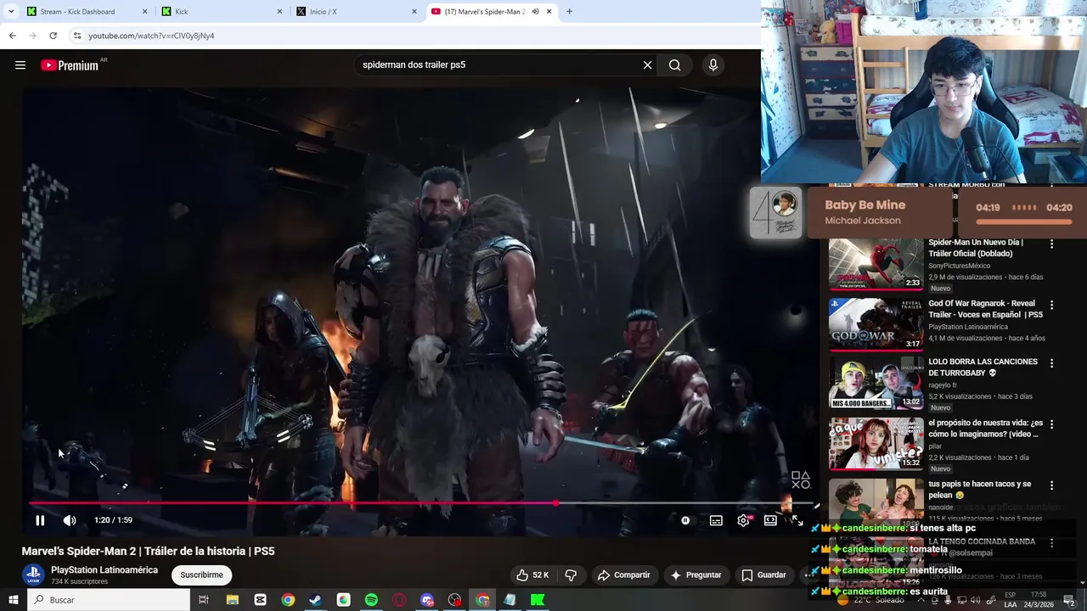Screen dimensions: 1087x611
Task: Open Kick app from the taskbar
Action: [538, 600]
